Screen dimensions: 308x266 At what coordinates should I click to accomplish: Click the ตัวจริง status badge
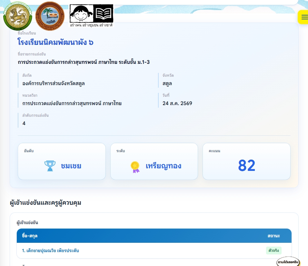pos(273,251)
